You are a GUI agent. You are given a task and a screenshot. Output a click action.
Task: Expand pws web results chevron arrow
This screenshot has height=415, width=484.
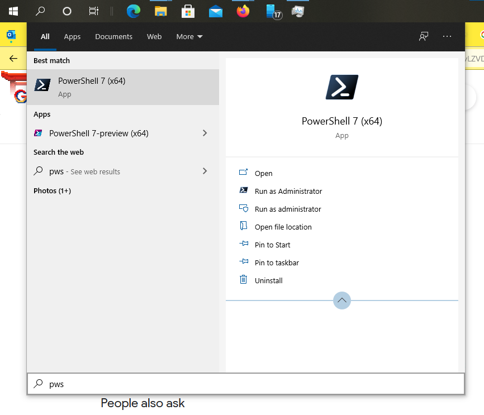coord(205,171)
